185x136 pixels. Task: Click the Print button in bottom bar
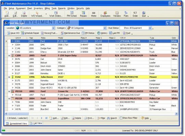click(89, 118)
